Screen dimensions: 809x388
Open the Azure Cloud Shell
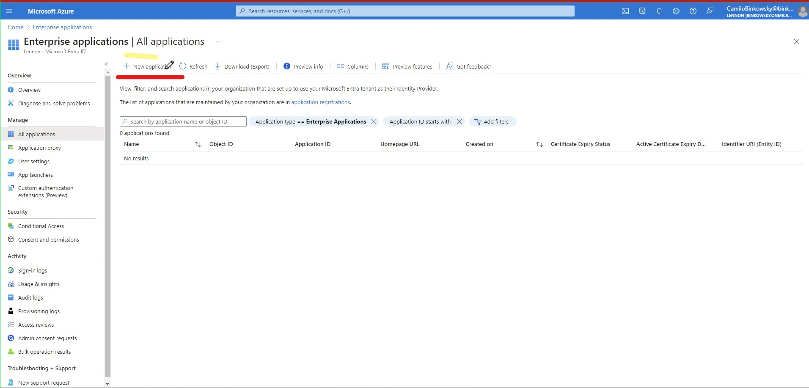pyautogui.click(x=625, y=11)
